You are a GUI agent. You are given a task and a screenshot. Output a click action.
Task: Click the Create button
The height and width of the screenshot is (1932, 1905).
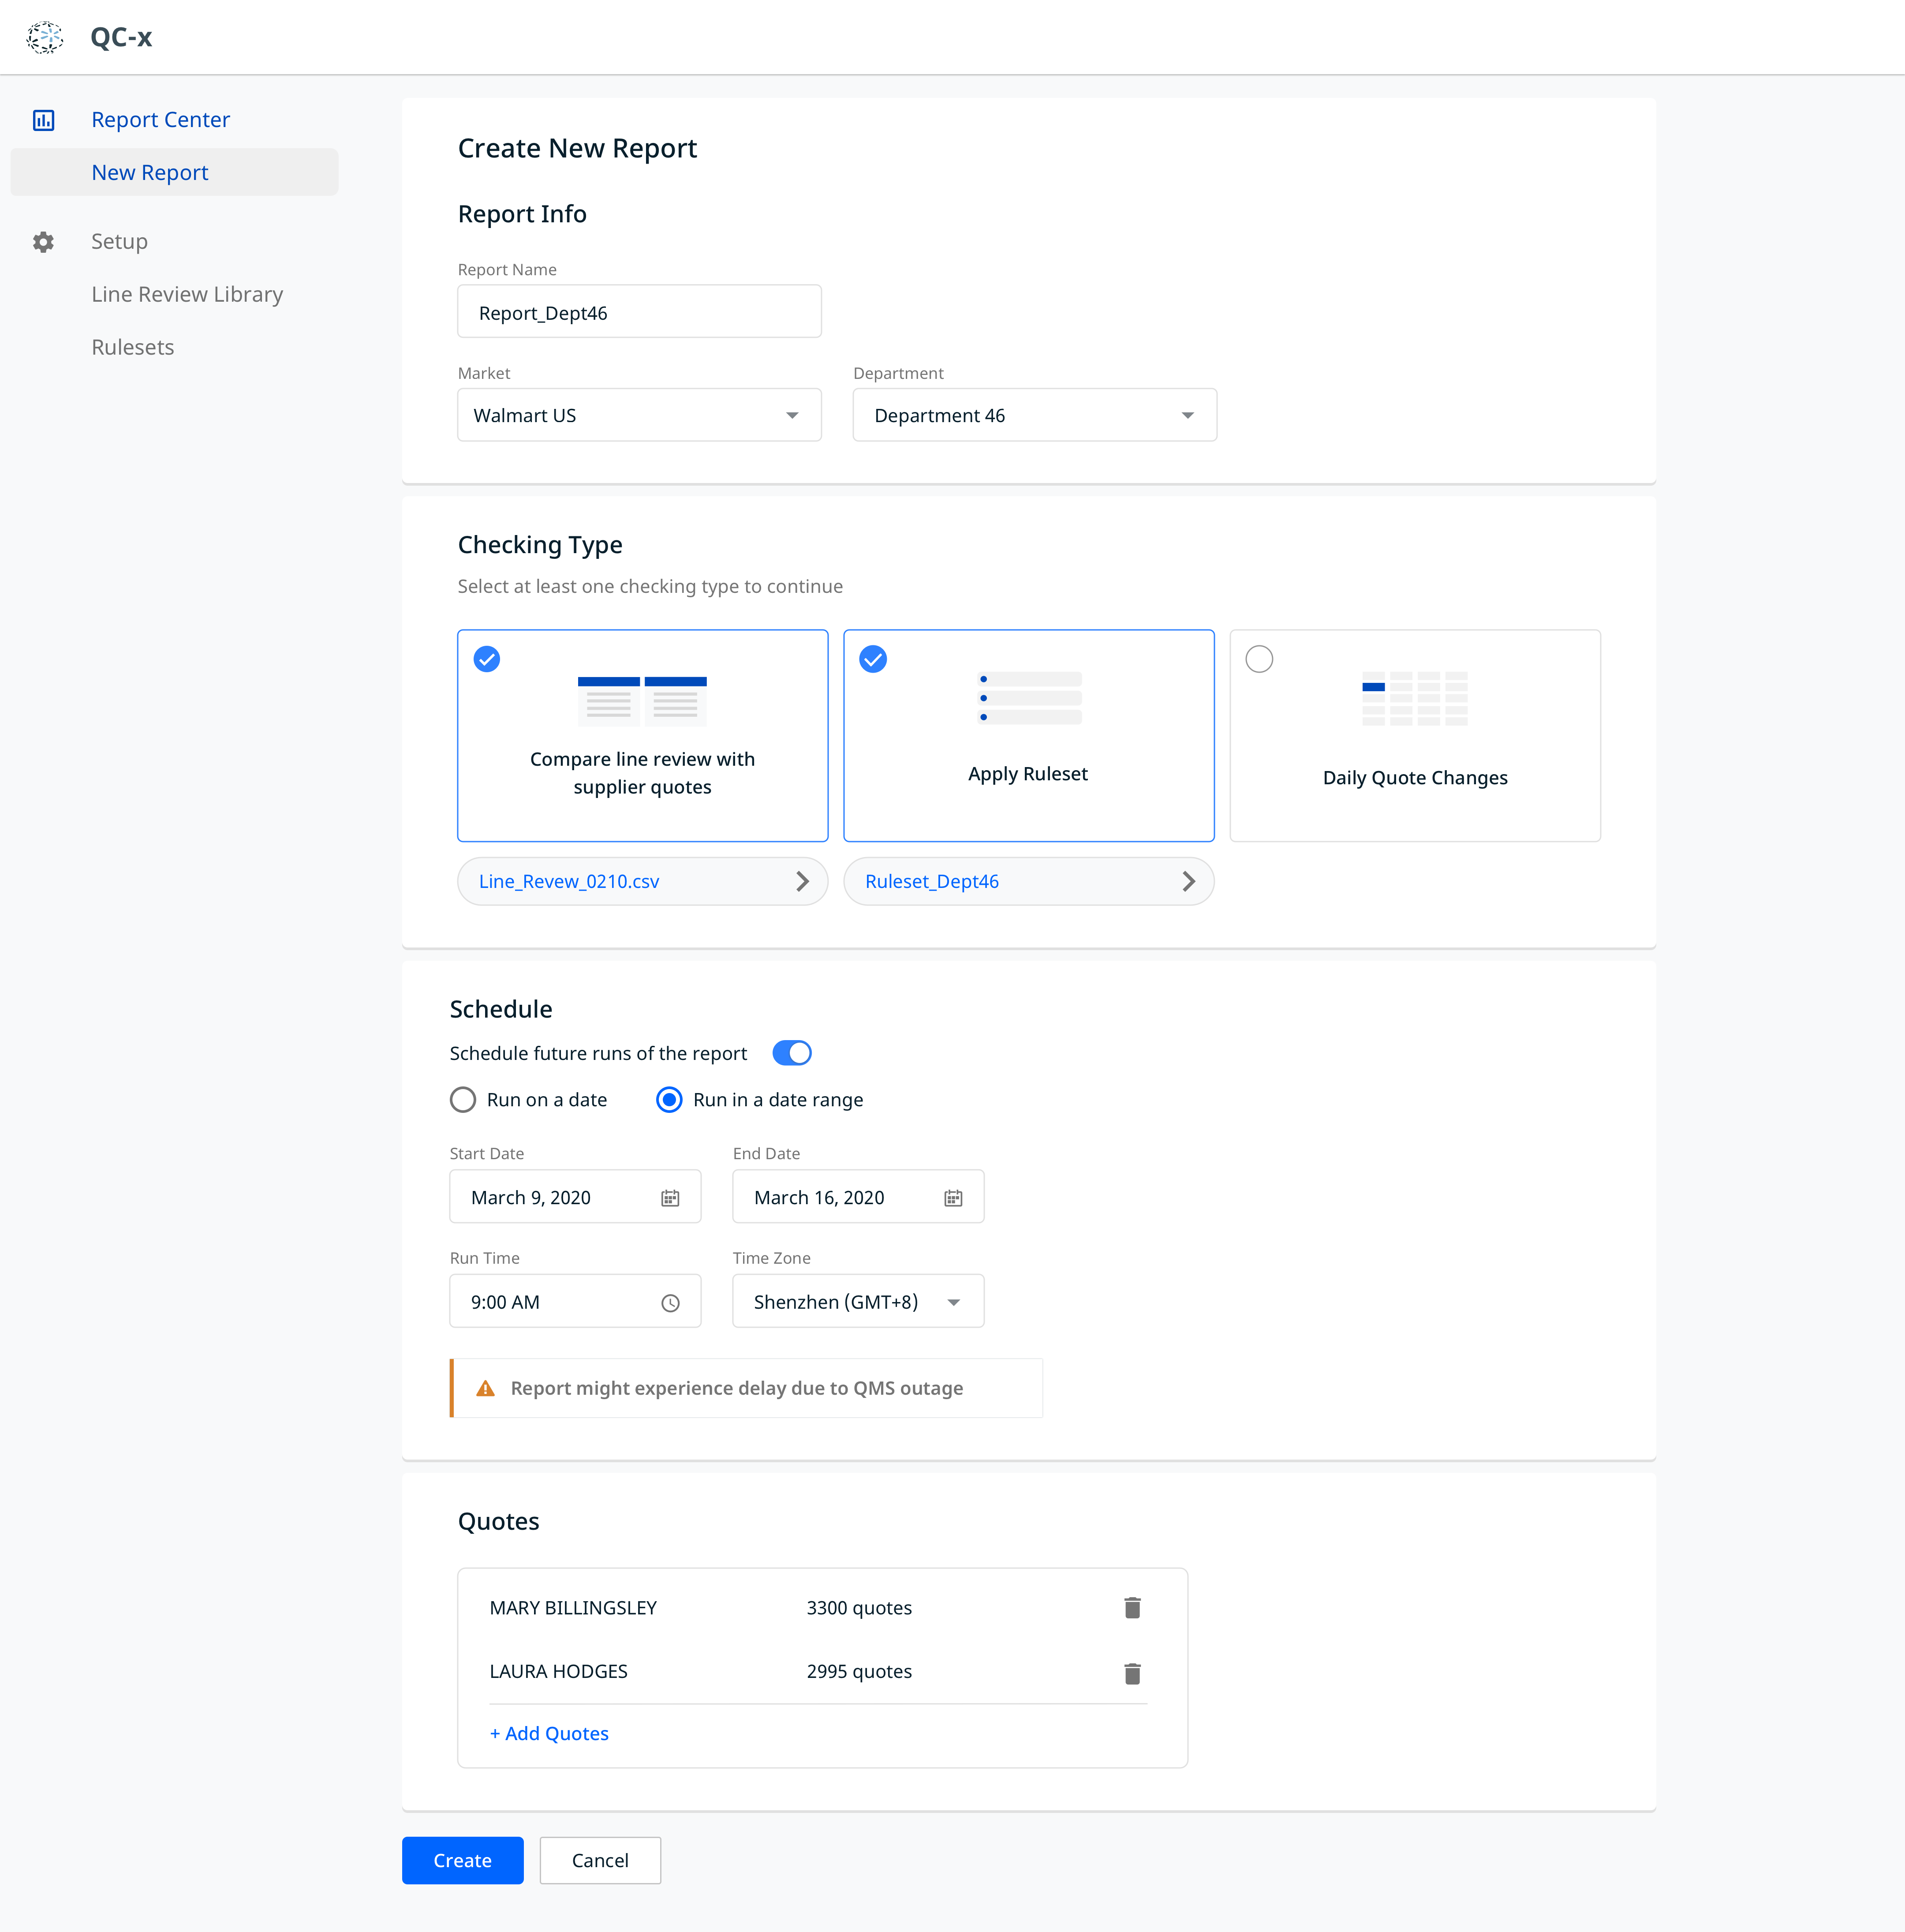coord(462,1860)
